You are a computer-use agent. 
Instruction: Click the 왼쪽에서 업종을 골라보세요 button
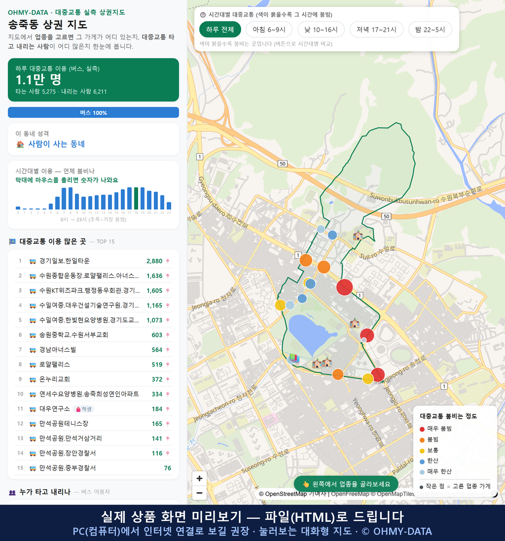(346, 484)
